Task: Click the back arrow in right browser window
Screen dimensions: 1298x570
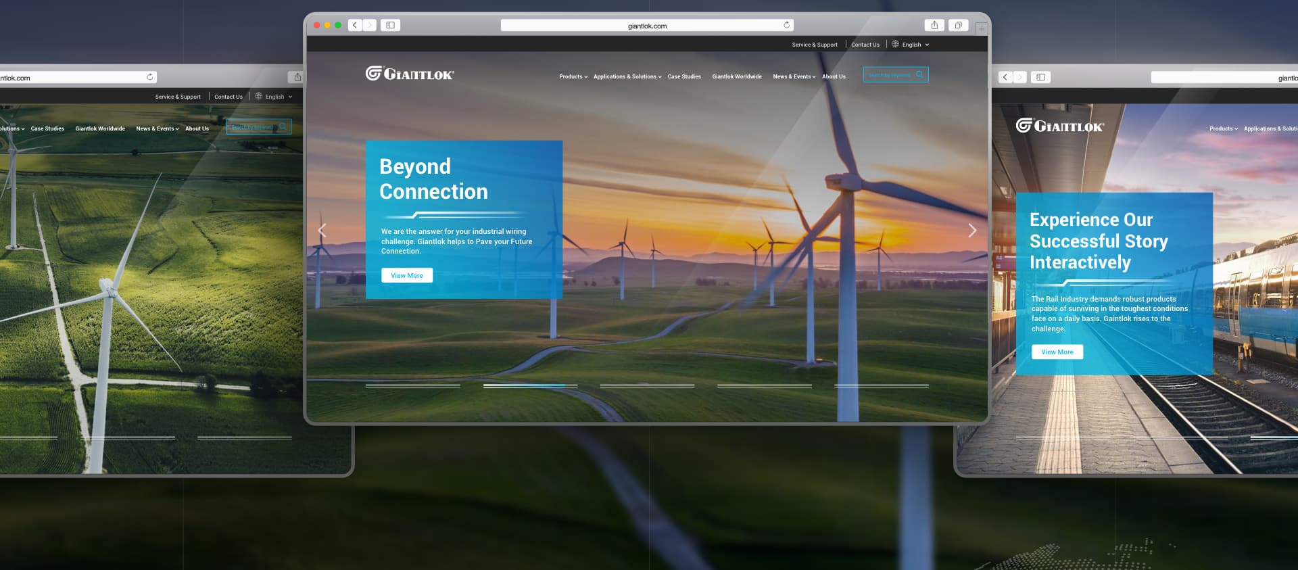Action: click(x=1005, y=77)
